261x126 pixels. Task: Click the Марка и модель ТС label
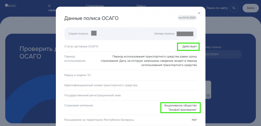point(78,75)
